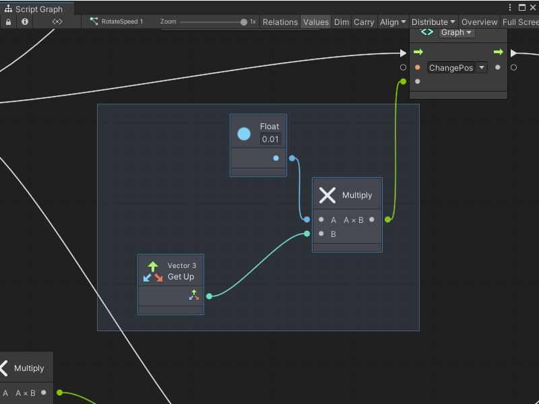The width and height of the screenshot is (539, 404).
Task: Expand the Align dropdown menu
Action: pos(393,22)
